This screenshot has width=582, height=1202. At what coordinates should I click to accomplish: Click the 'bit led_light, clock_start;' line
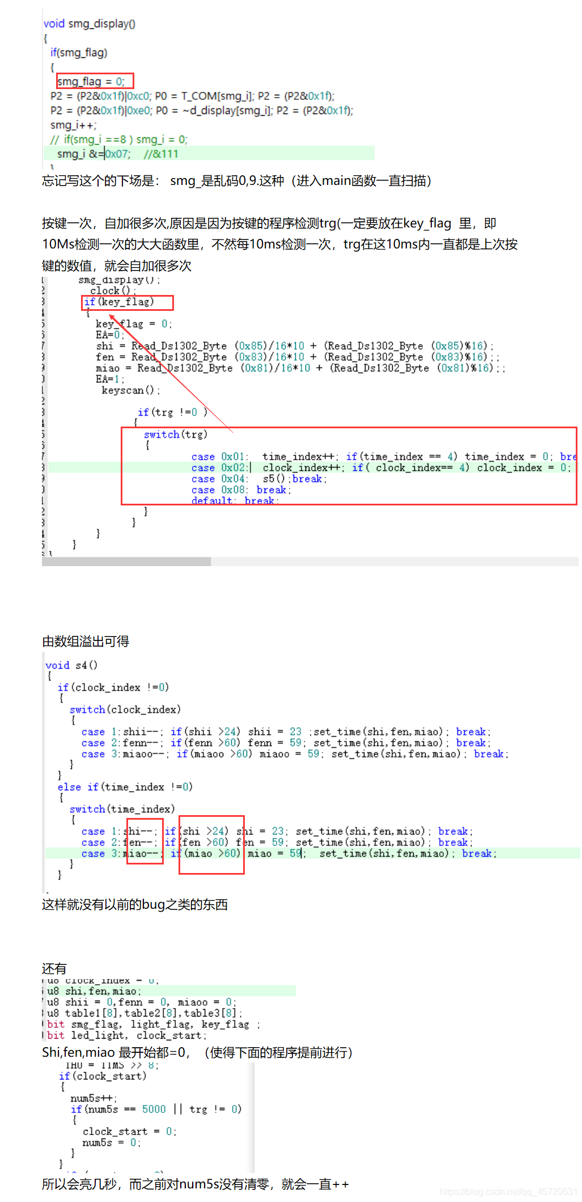pyautogui.click(x=127, y=1036)
